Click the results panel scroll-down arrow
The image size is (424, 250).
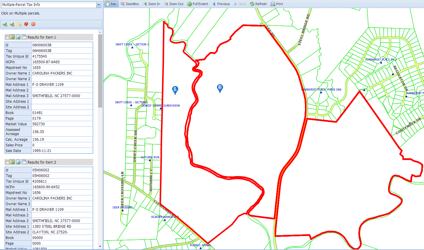point(100,246)
